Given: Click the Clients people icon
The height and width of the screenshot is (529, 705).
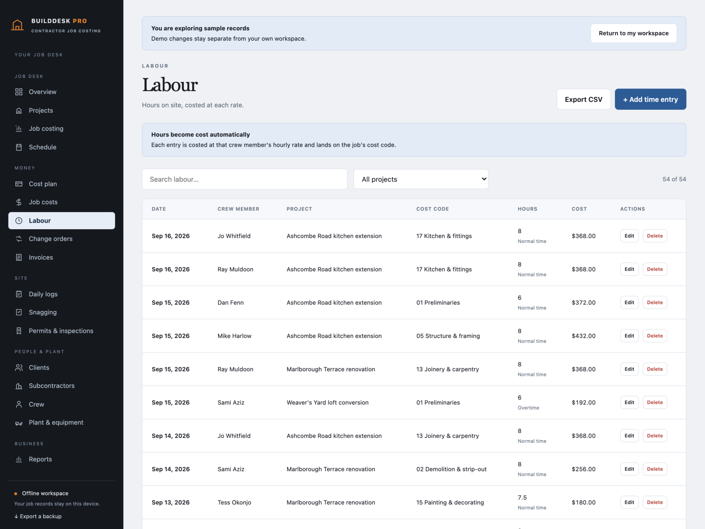Looking at the screenshot, I should tap(19, 368).
